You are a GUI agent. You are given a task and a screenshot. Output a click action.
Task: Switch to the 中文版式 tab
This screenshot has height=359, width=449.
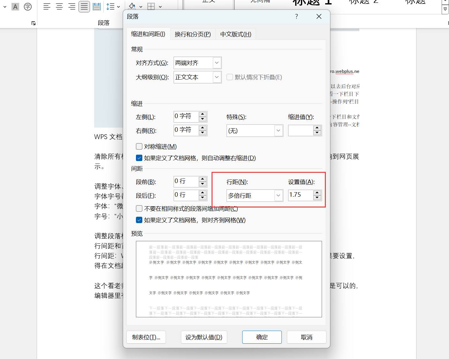236,34
